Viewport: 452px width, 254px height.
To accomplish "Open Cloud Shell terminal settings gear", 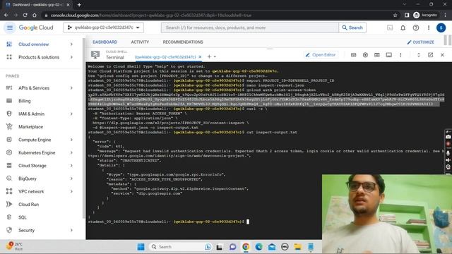I will (x=365, y=55).
